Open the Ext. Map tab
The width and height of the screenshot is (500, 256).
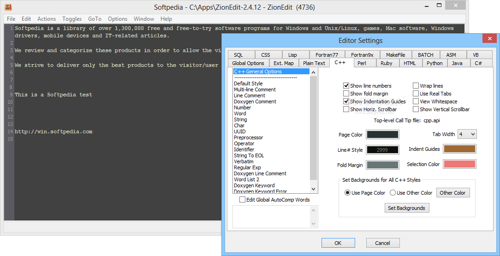tap(284, 63)
